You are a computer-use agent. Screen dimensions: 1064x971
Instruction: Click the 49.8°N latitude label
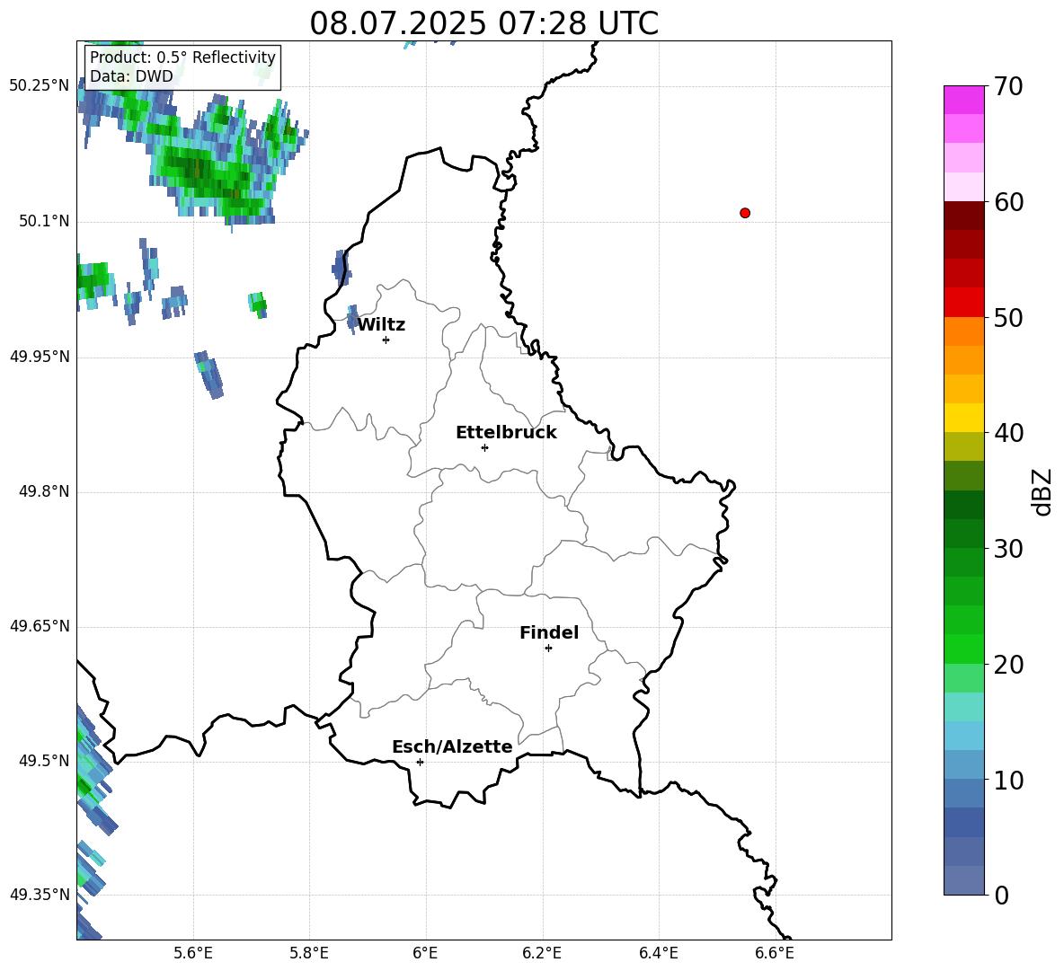tap(43, 491)
